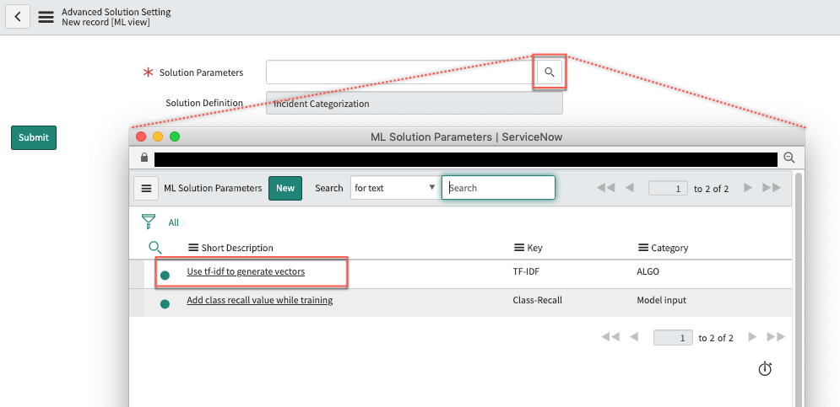This screenshot has width=840, height=407.
Task: Preview the TF-IDF record via the green dot
Action: click(x=165, y=276)
